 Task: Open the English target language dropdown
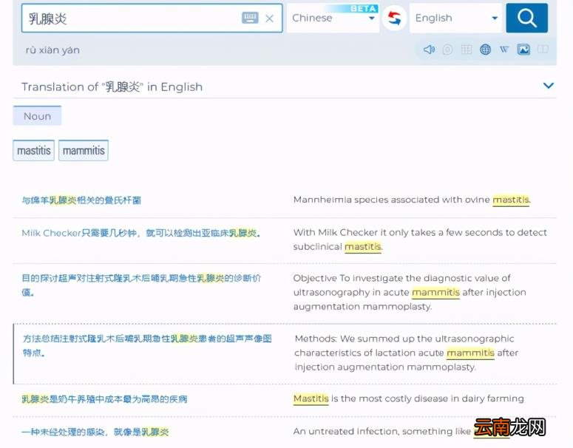pos(456,18)
